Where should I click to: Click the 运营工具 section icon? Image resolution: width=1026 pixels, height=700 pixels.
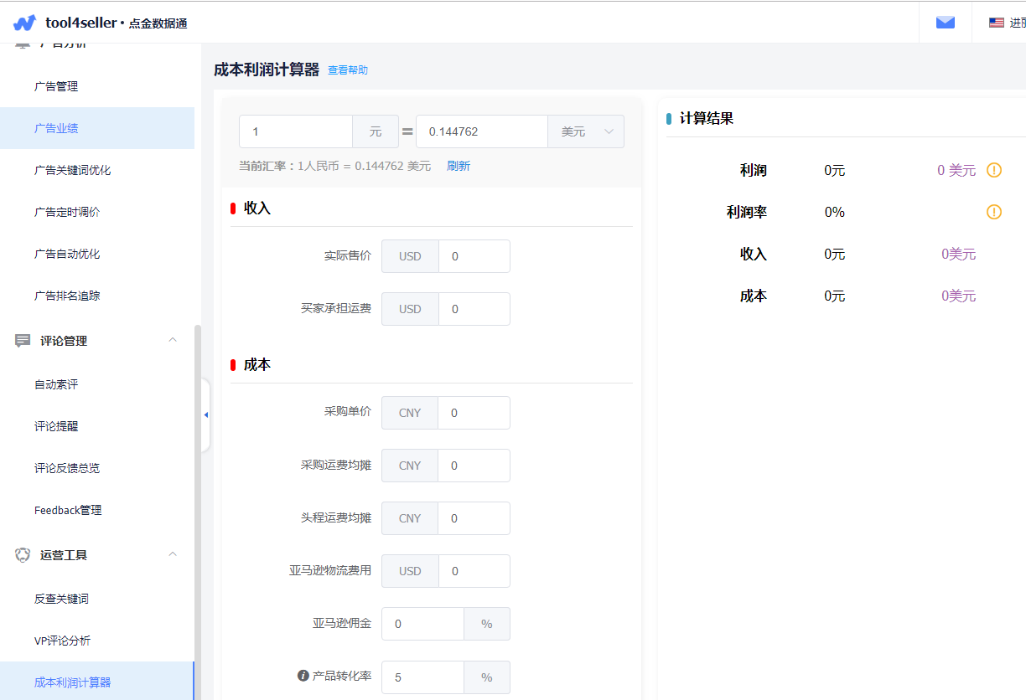tap(21, 554)
